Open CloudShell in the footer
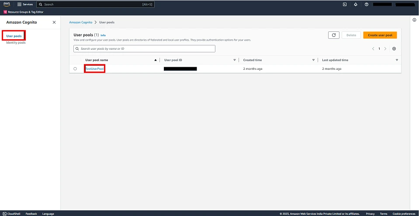 tap(11, 213)
